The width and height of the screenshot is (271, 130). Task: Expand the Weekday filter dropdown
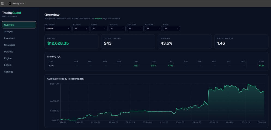pyautogui.click(x=153, y=29)
